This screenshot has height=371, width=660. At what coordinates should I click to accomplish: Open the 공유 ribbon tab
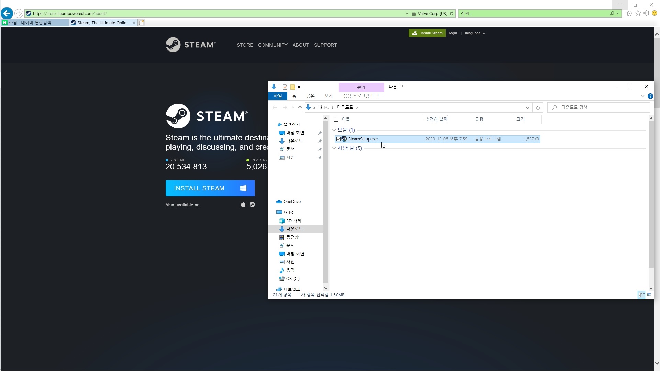310,96
